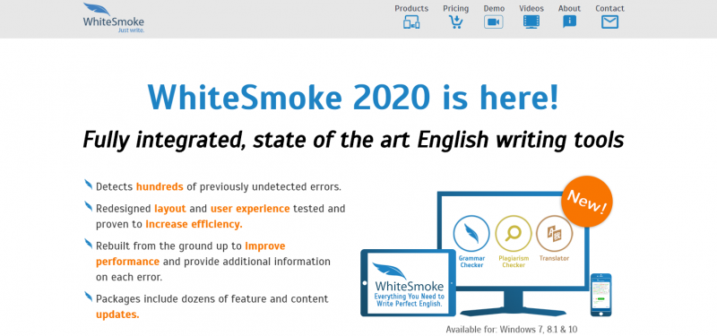
Task: Click the feather bullet beside "Rebuilt from the ground"
Action: coord(88,244)
